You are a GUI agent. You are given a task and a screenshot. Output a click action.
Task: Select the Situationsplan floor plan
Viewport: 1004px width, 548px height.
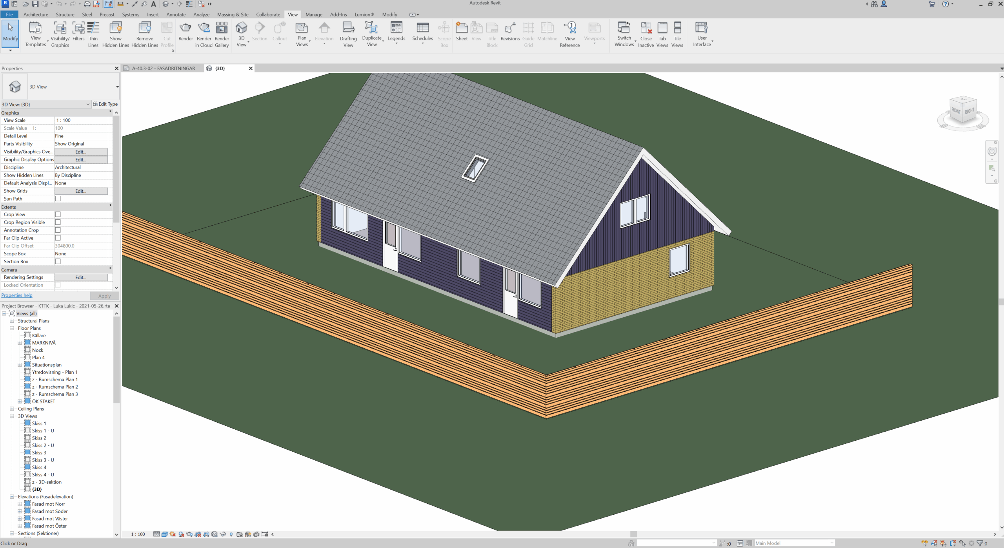pos(47,365)
